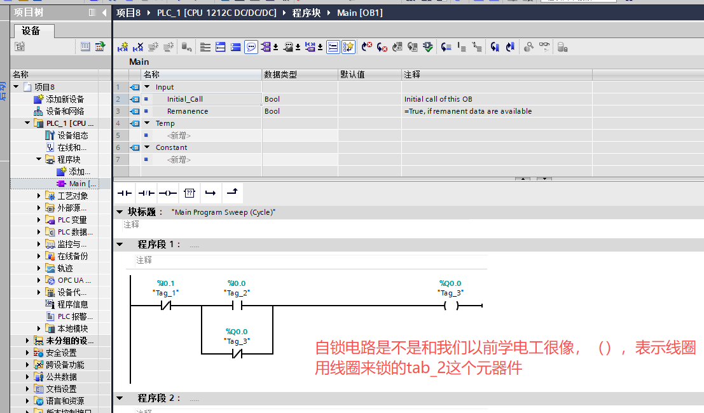Viewport: 704px width, 413px height.
Task: Click 程序段 1 comment field
Action: tap(311, 260)
